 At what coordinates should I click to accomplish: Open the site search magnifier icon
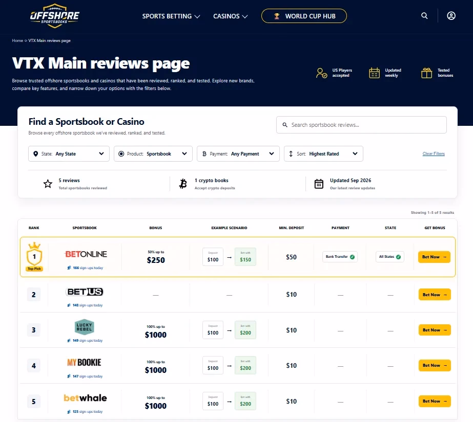[x=424, y=16]
